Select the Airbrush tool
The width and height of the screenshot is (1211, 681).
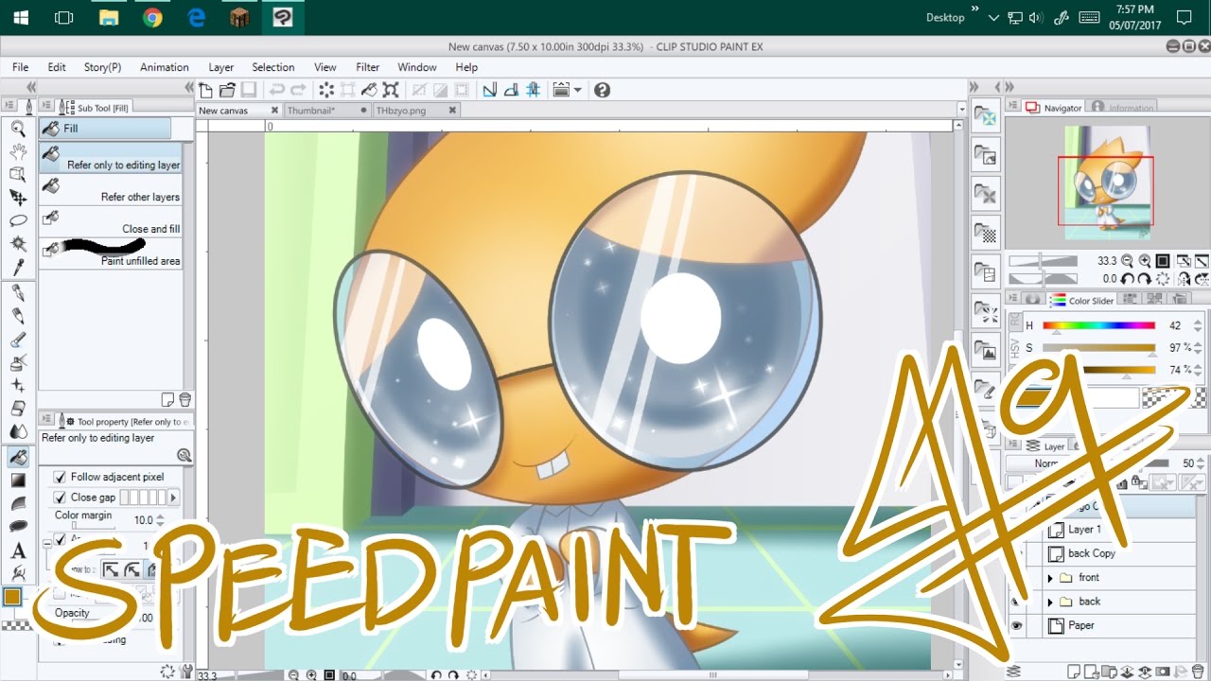tap(18, 363)
